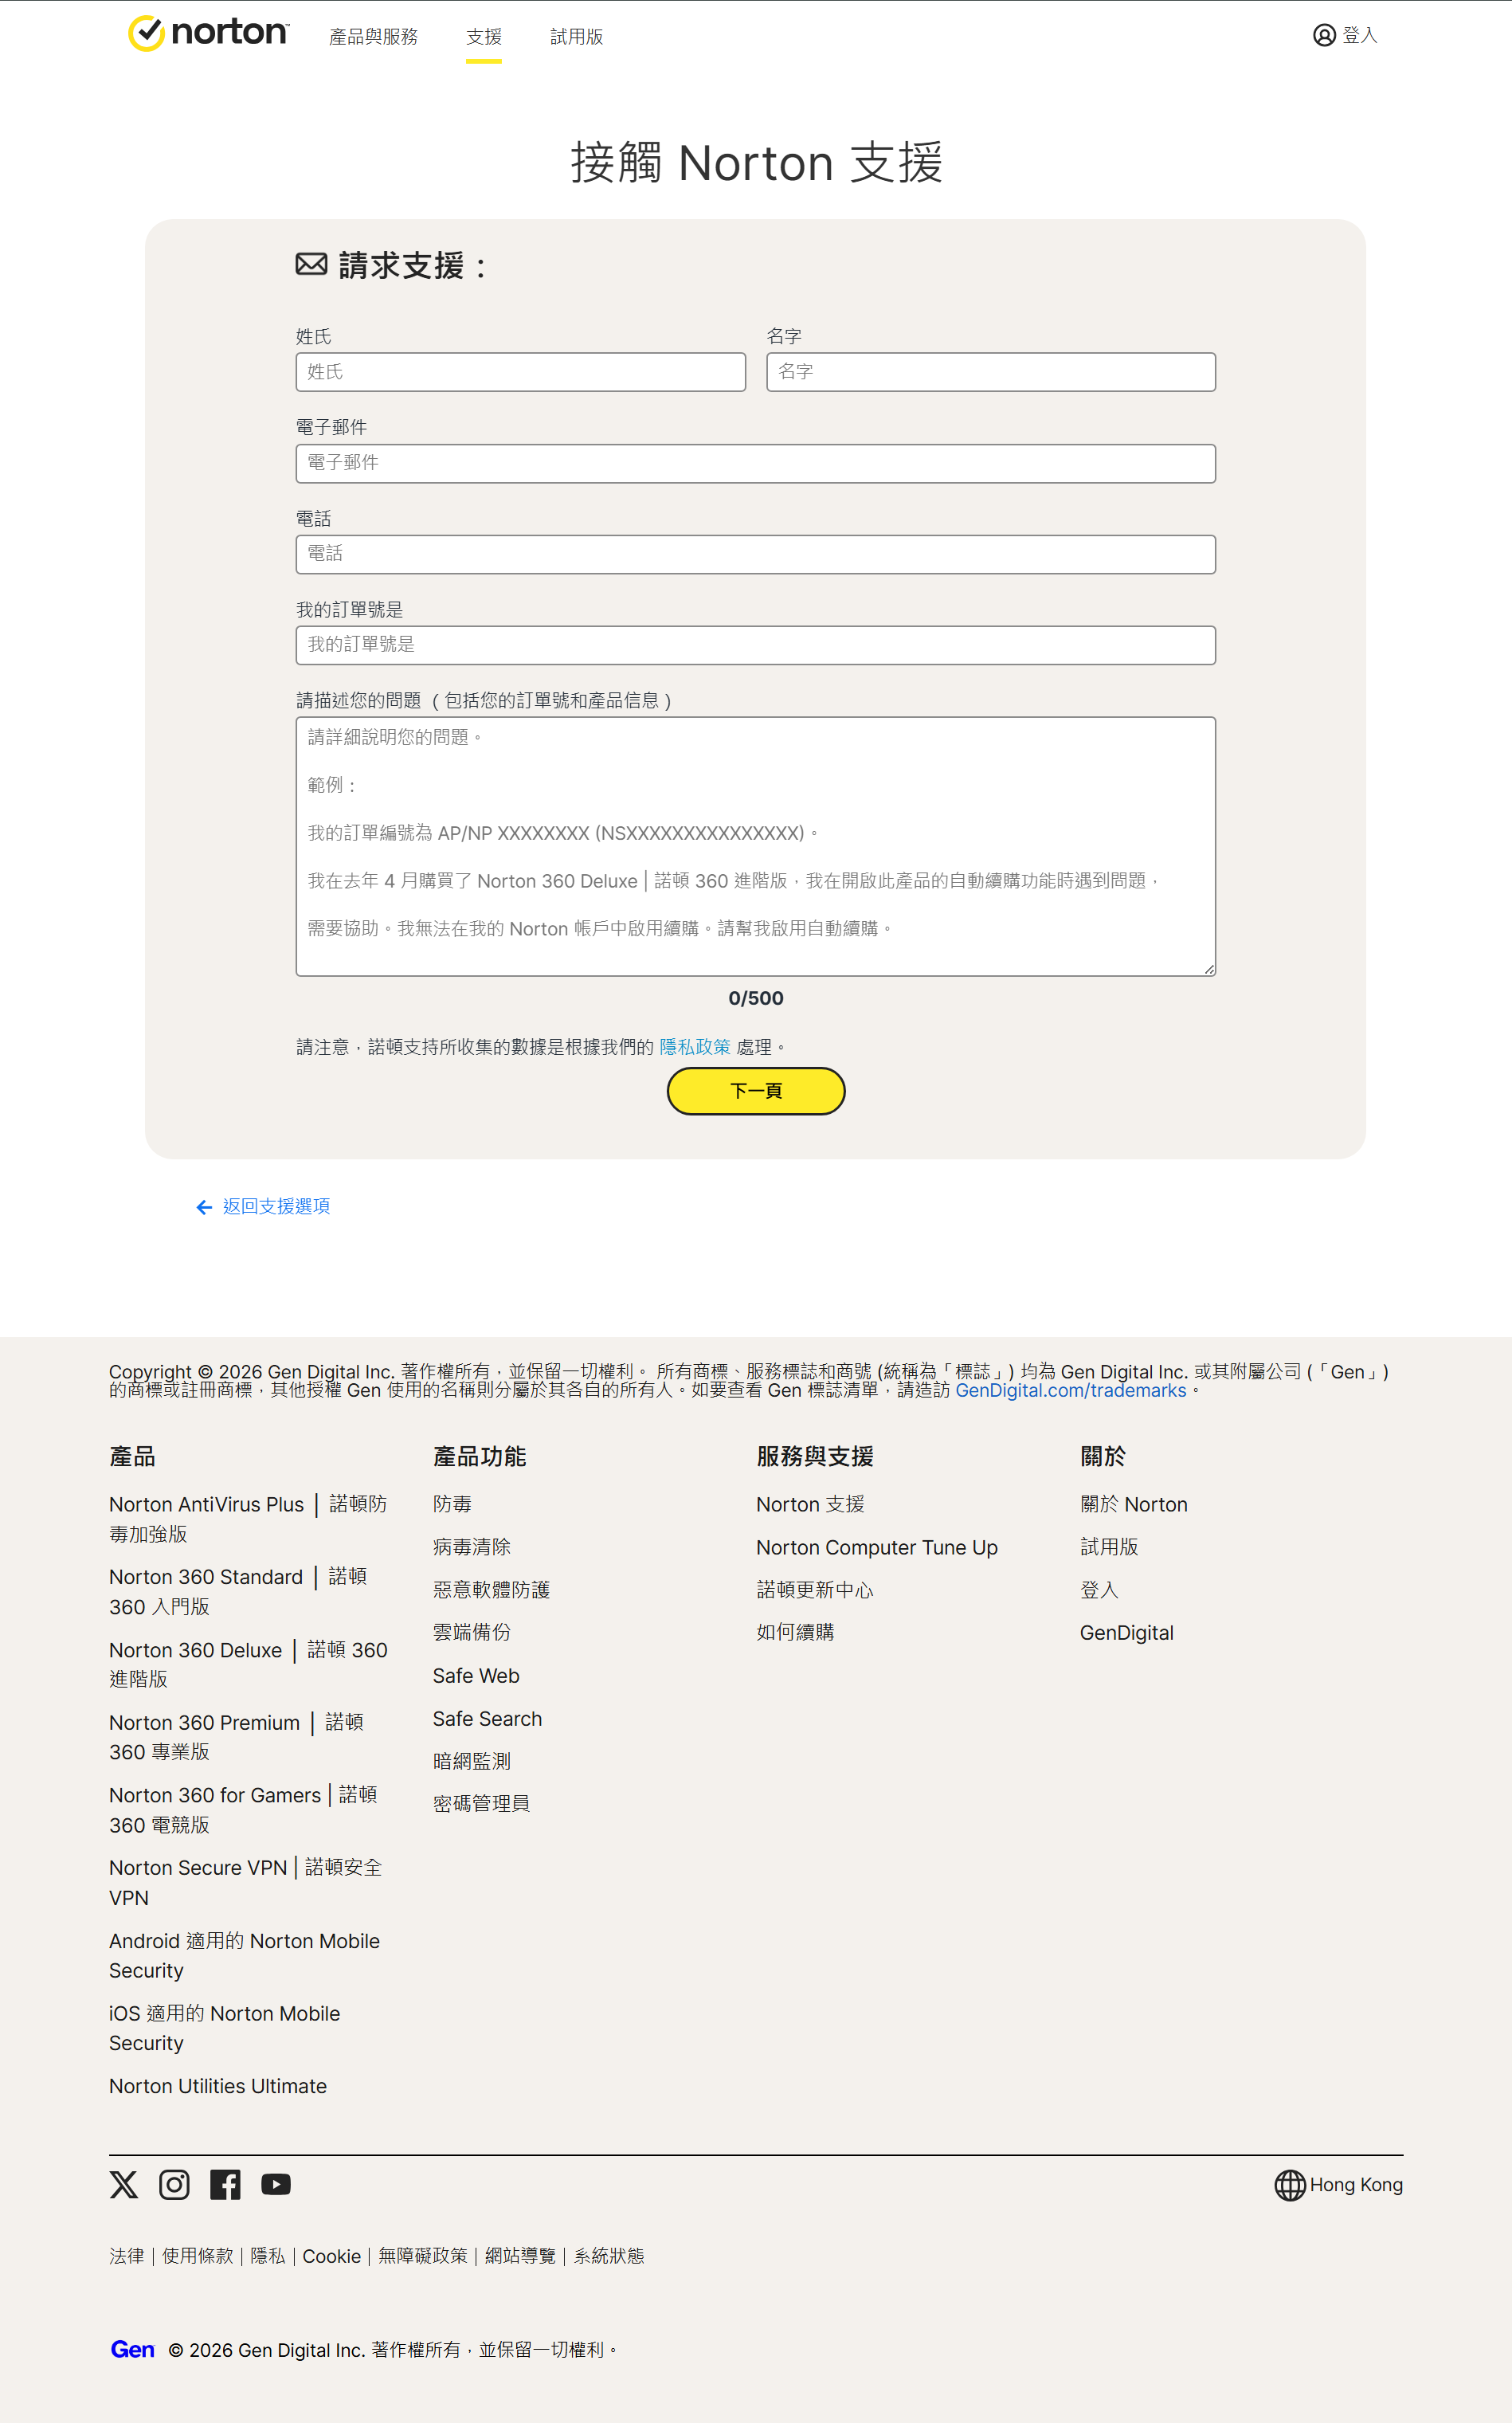Open Norton 360 for Gamers link
The width and height of the screenshot is (1512, 2423).
243,1810
